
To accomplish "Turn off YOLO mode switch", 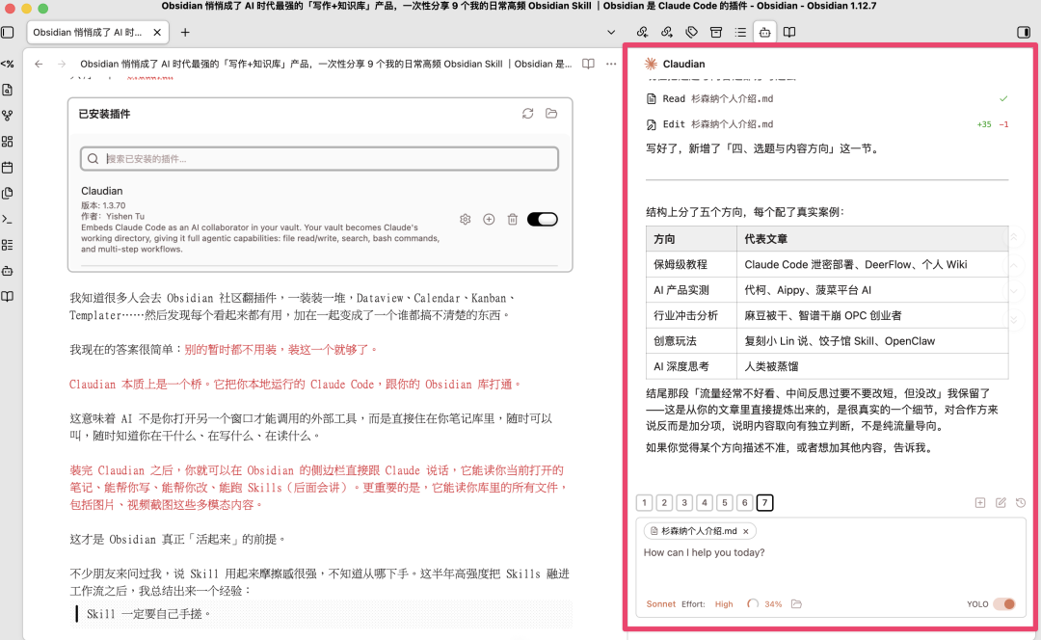I will click(x=1003, y=604).
